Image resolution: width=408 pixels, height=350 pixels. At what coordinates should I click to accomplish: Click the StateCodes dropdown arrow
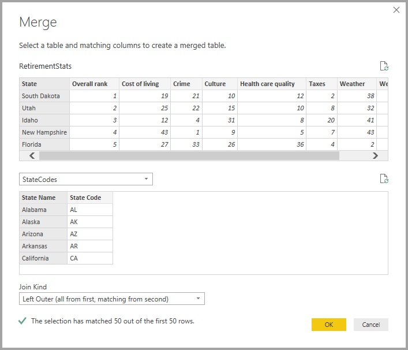click(146, 179)
